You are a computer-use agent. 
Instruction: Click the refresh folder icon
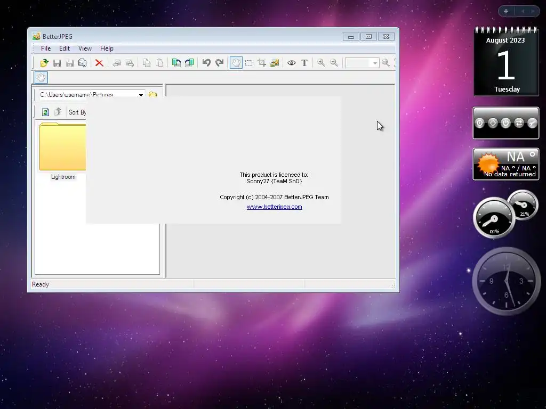pos(45,112)
